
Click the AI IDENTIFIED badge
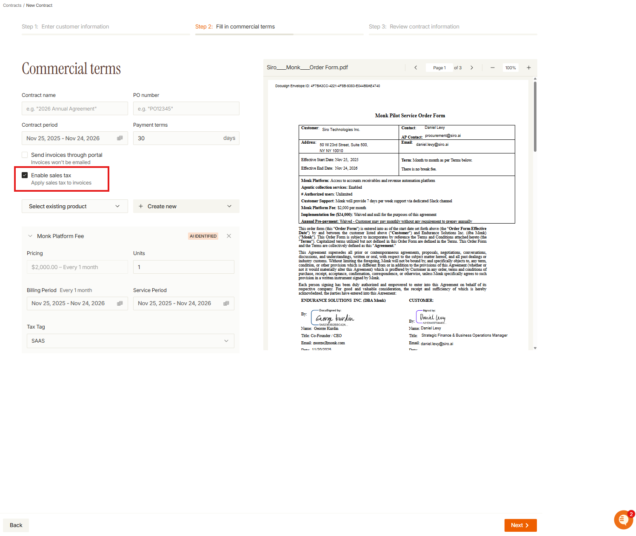pos(203,236)
